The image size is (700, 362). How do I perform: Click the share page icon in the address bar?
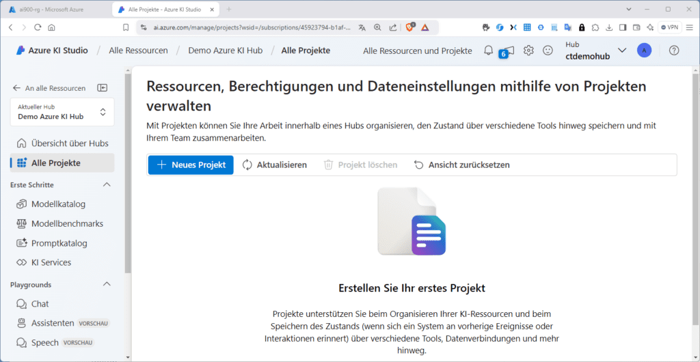click(393, 27)
